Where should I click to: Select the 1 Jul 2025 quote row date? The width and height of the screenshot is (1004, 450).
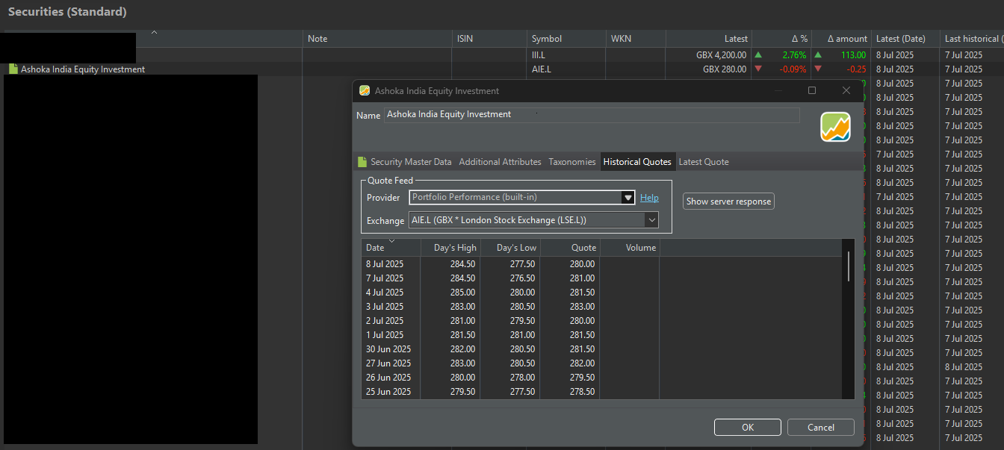click(385, 335)
